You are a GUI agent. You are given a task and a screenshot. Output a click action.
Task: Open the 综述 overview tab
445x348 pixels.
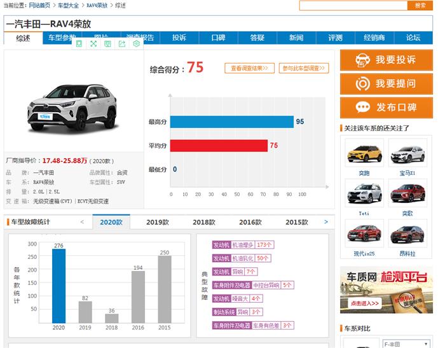[24, 38]
